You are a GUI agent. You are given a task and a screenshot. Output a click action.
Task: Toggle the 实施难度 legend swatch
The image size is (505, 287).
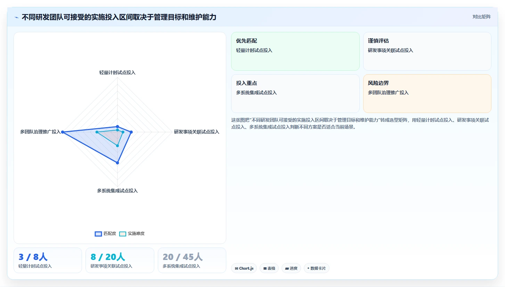click(123, 234)
